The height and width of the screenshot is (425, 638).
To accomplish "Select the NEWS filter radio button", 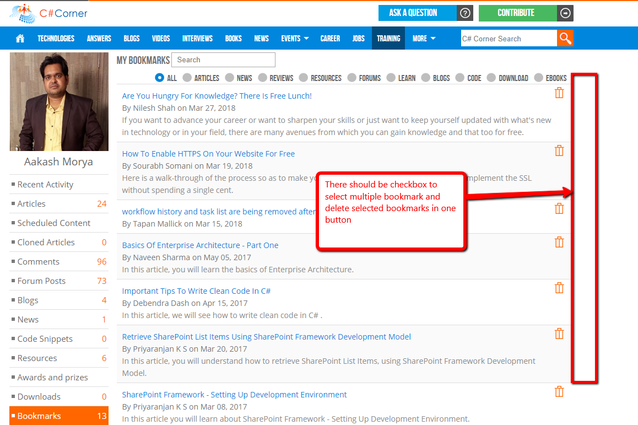I will [x=230, y=78].
